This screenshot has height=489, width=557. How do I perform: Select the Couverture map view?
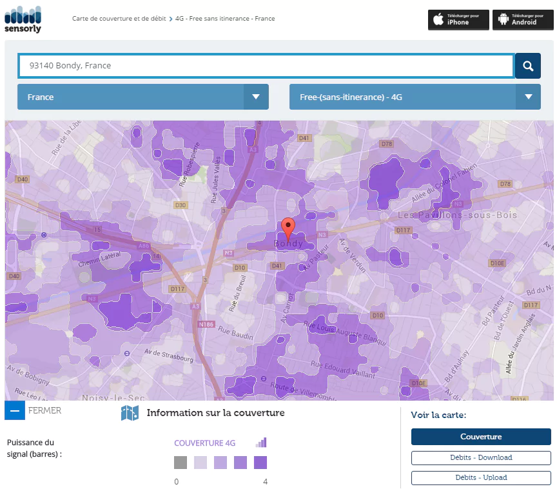click(x=481, y=437)
